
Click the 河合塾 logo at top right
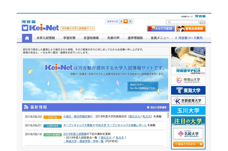pos(200,16)
